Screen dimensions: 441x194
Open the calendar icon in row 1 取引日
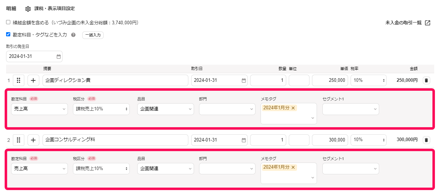click(x=244, y=80)
